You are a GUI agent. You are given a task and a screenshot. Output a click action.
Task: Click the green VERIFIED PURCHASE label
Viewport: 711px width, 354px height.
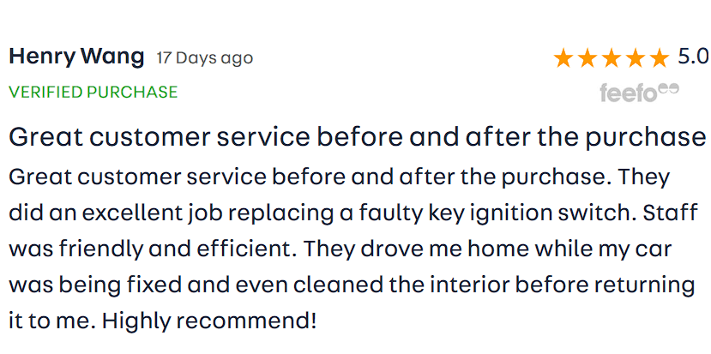coord(93,92)
